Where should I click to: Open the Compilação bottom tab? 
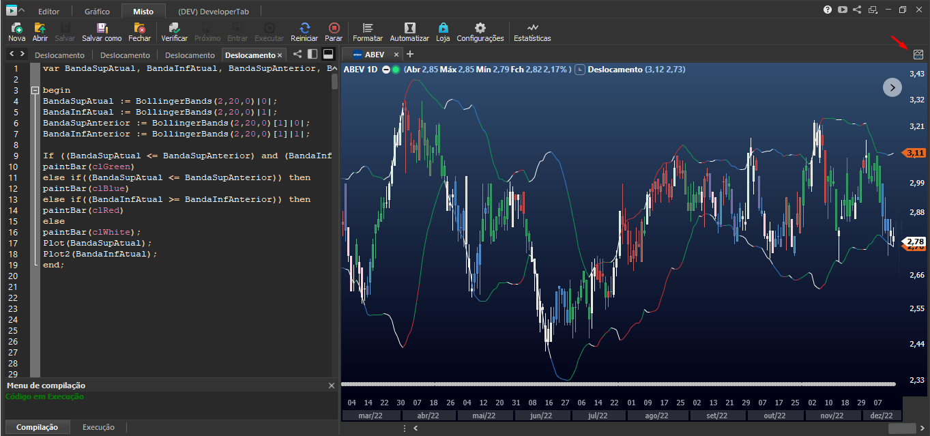(37, 427)
